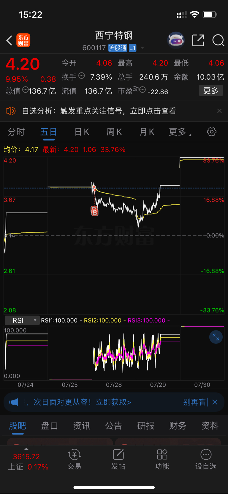Expand stock switcher arrow beside L1
The image size is (228, 494).
tap(142, 48)
